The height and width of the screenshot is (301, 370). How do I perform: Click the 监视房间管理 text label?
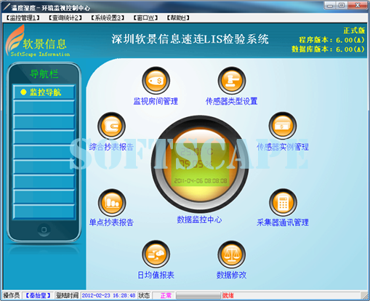(156, 101)
